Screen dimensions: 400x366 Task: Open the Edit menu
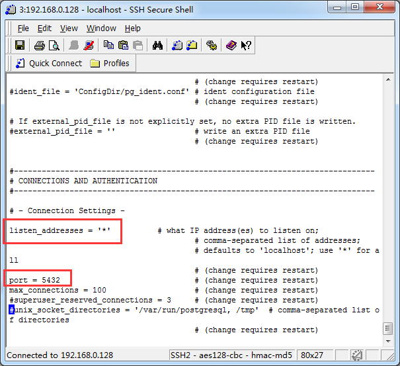(x=44, y=28)
